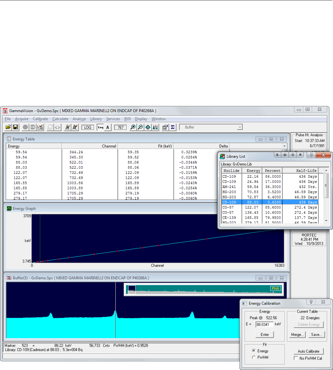Click the Library List scroll up arrow
Screen dimensions: 333x370
326,170
